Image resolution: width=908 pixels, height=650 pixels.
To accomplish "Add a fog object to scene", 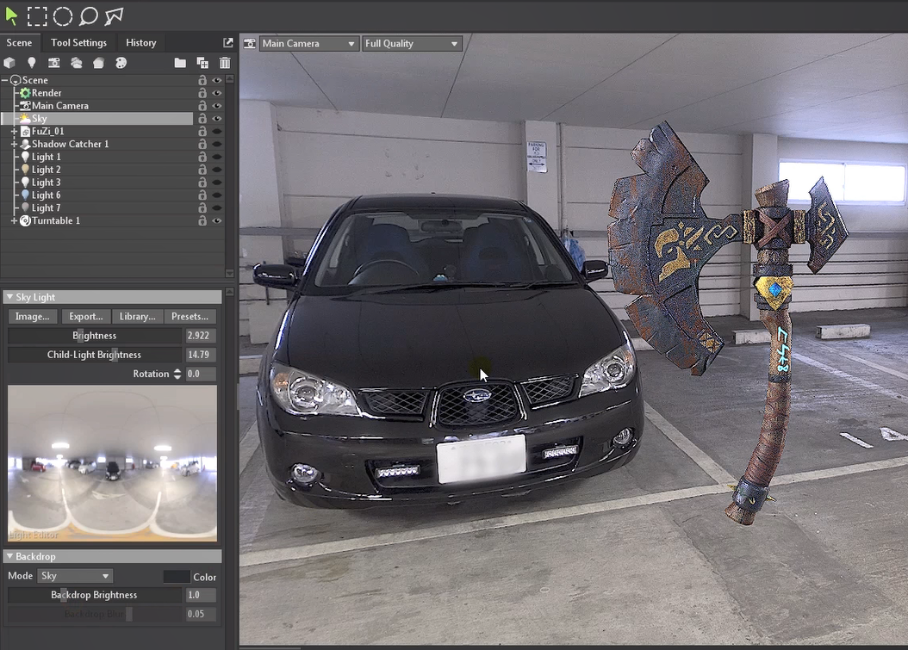I will [x=77, y=63].
